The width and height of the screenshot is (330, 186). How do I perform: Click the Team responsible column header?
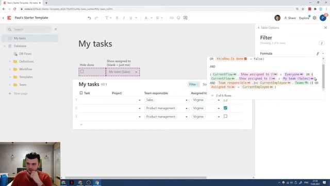tap(156, 93)
